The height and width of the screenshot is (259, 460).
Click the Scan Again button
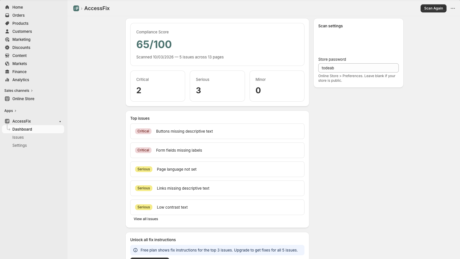[433, 8]
